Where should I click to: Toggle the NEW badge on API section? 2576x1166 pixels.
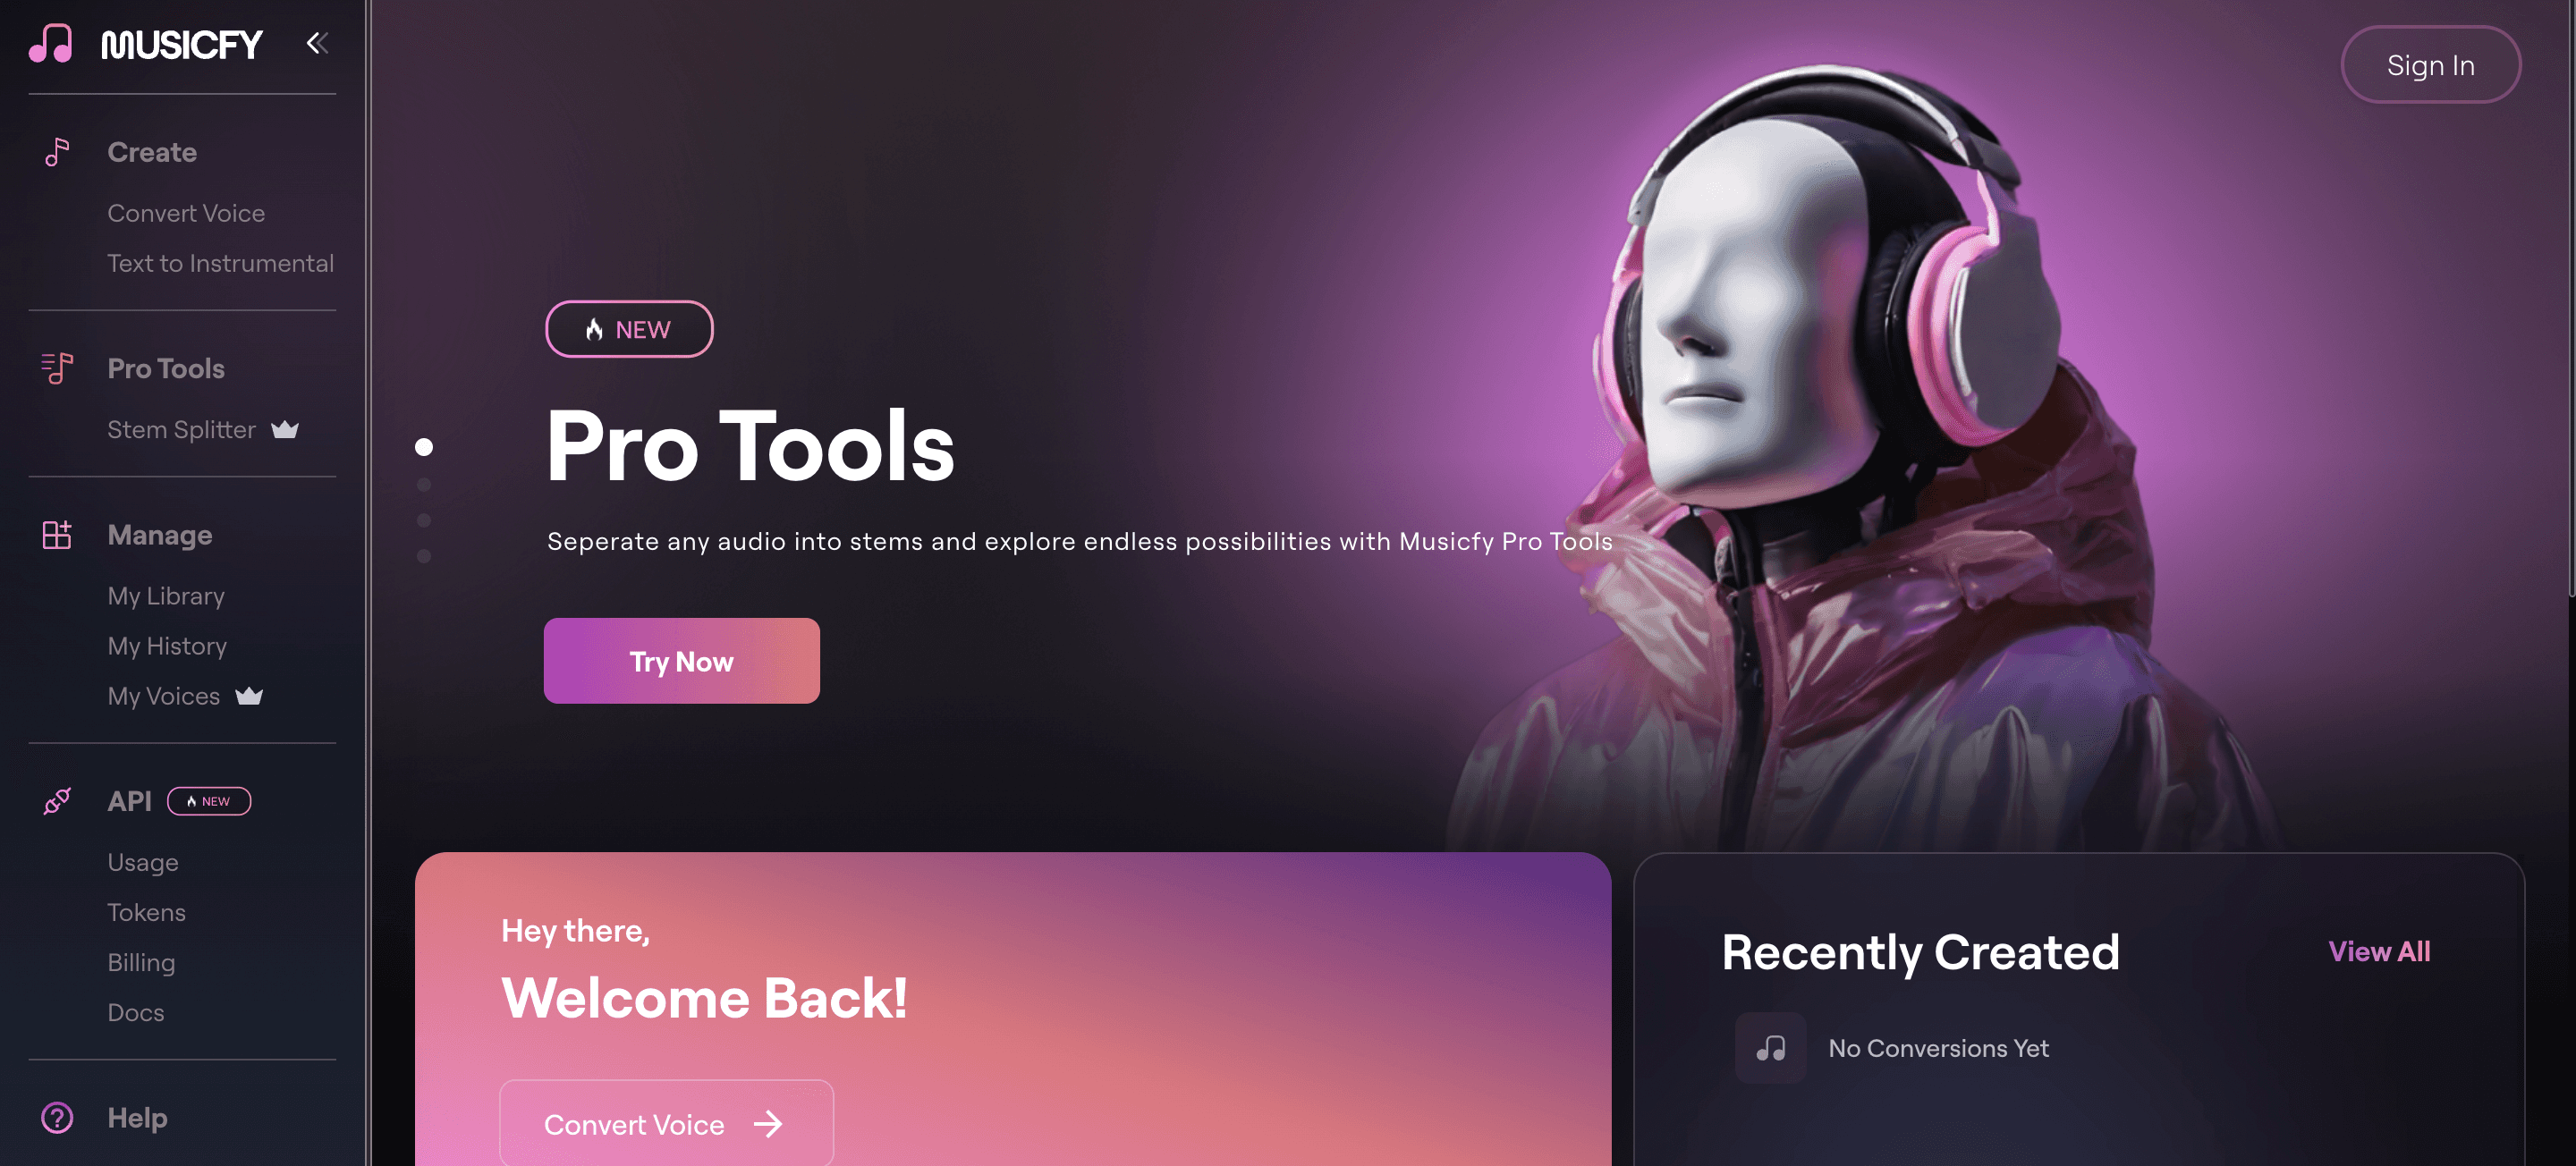tap(207, 799)
